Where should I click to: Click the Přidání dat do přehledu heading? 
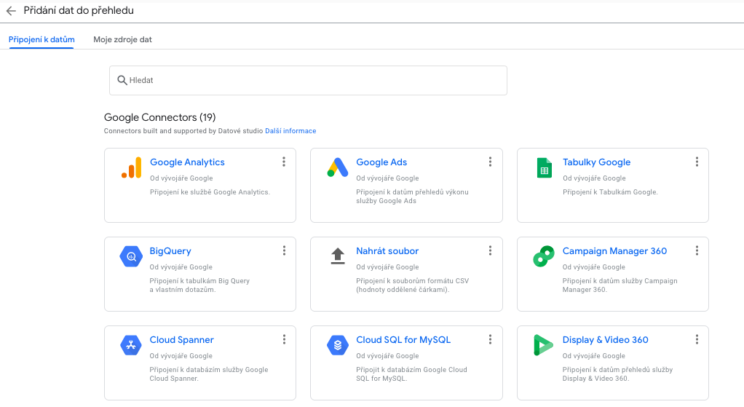(79, 10)
